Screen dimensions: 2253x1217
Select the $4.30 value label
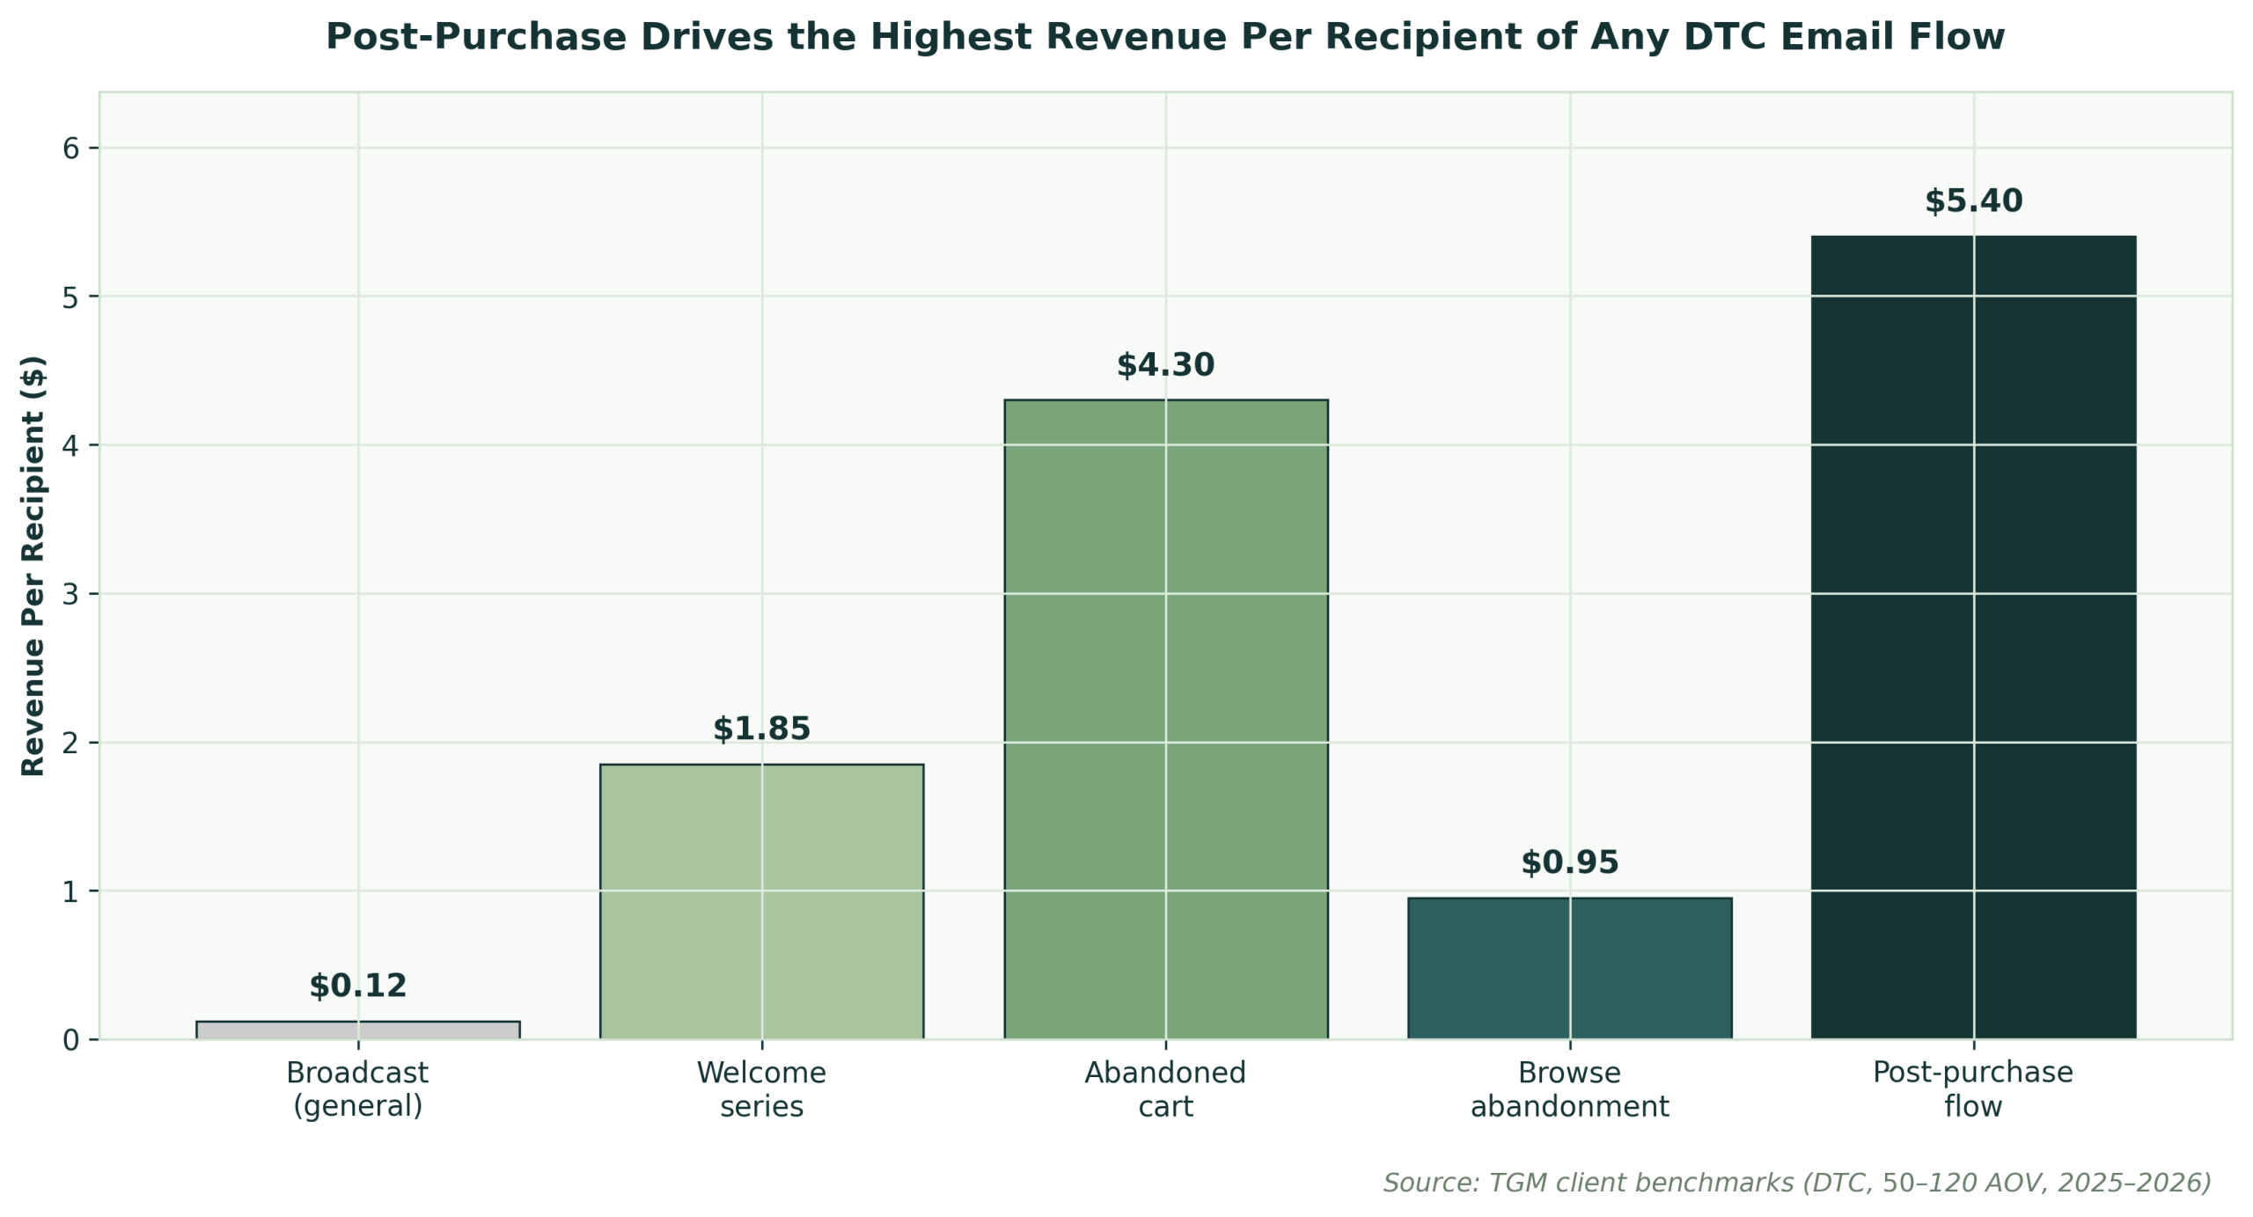(1166, 365)
